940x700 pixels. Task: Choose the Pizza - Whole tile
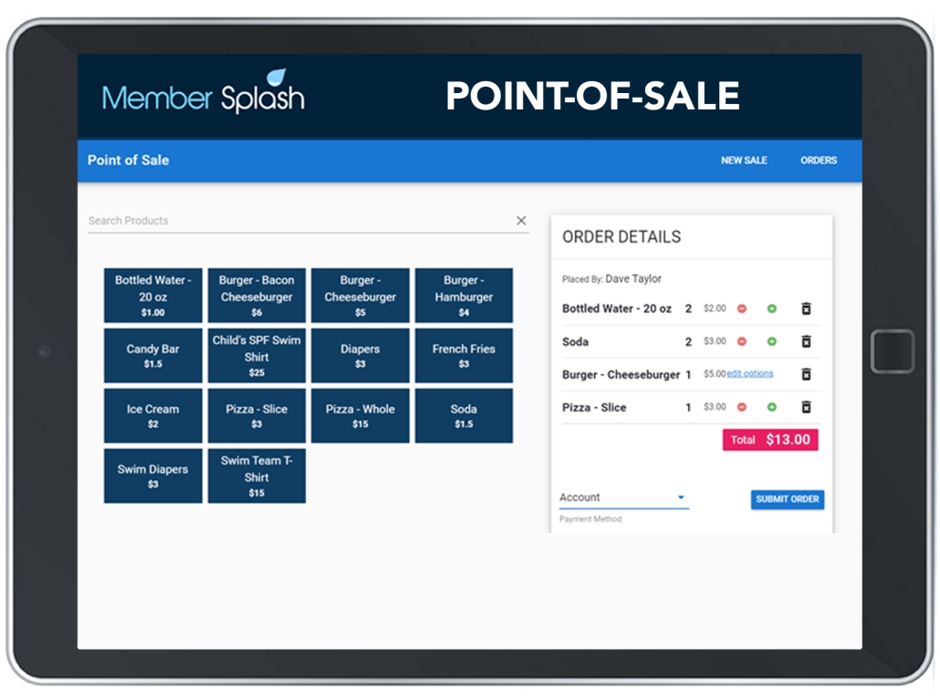[360, 415]
